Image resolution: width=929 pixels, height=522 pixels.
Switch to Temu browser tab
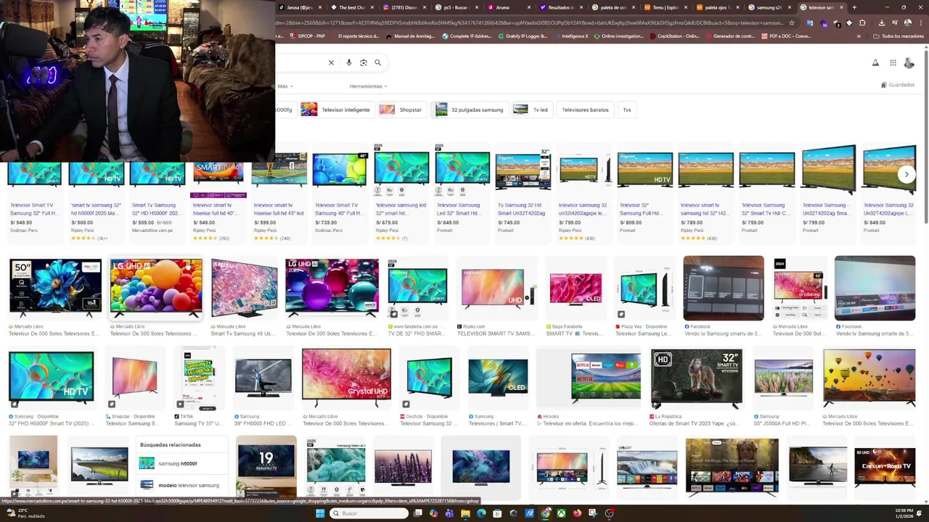[667, 7]
